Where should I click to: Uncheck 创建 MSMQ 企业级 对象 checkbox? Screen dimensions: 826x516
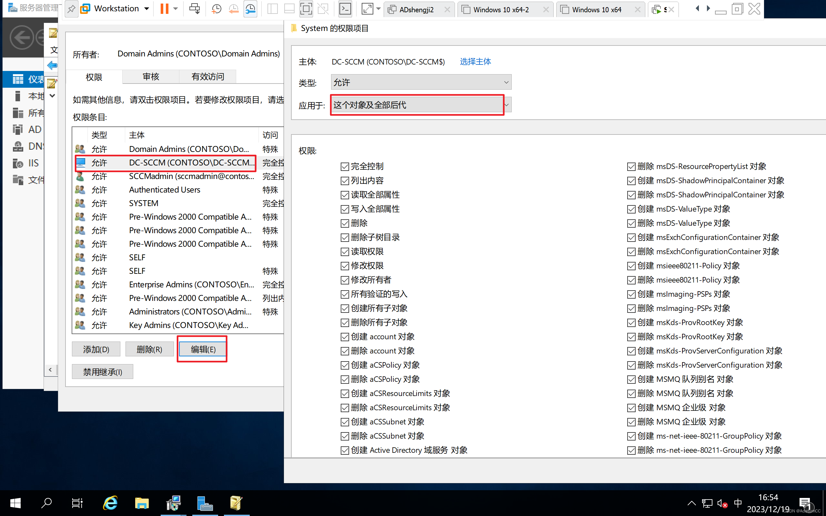[631, 408]
